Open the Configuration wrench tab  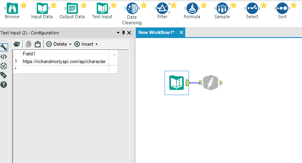pyautogui.click(x=4, y=47)
